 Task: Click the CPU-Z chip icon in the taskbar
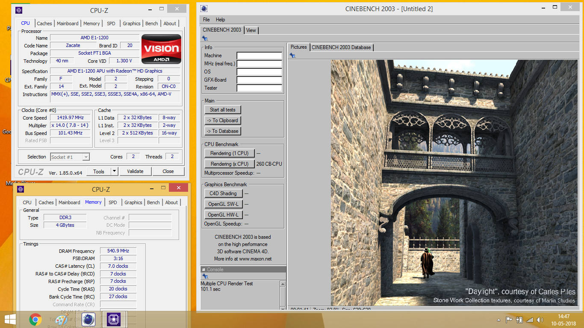pyautogui.click(x=114, y=319)
